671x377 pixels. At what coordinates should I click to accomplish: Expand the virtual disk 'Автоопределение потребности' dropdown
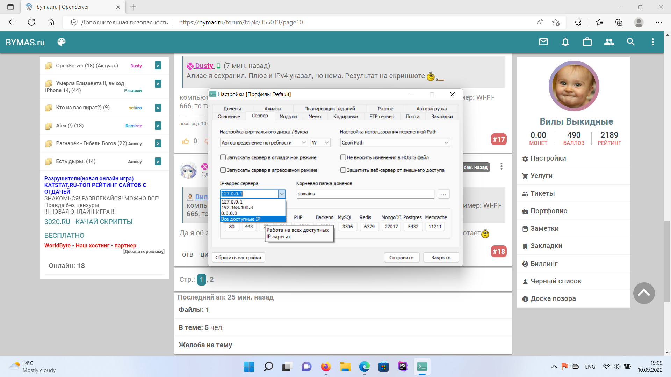coord(304,142)
